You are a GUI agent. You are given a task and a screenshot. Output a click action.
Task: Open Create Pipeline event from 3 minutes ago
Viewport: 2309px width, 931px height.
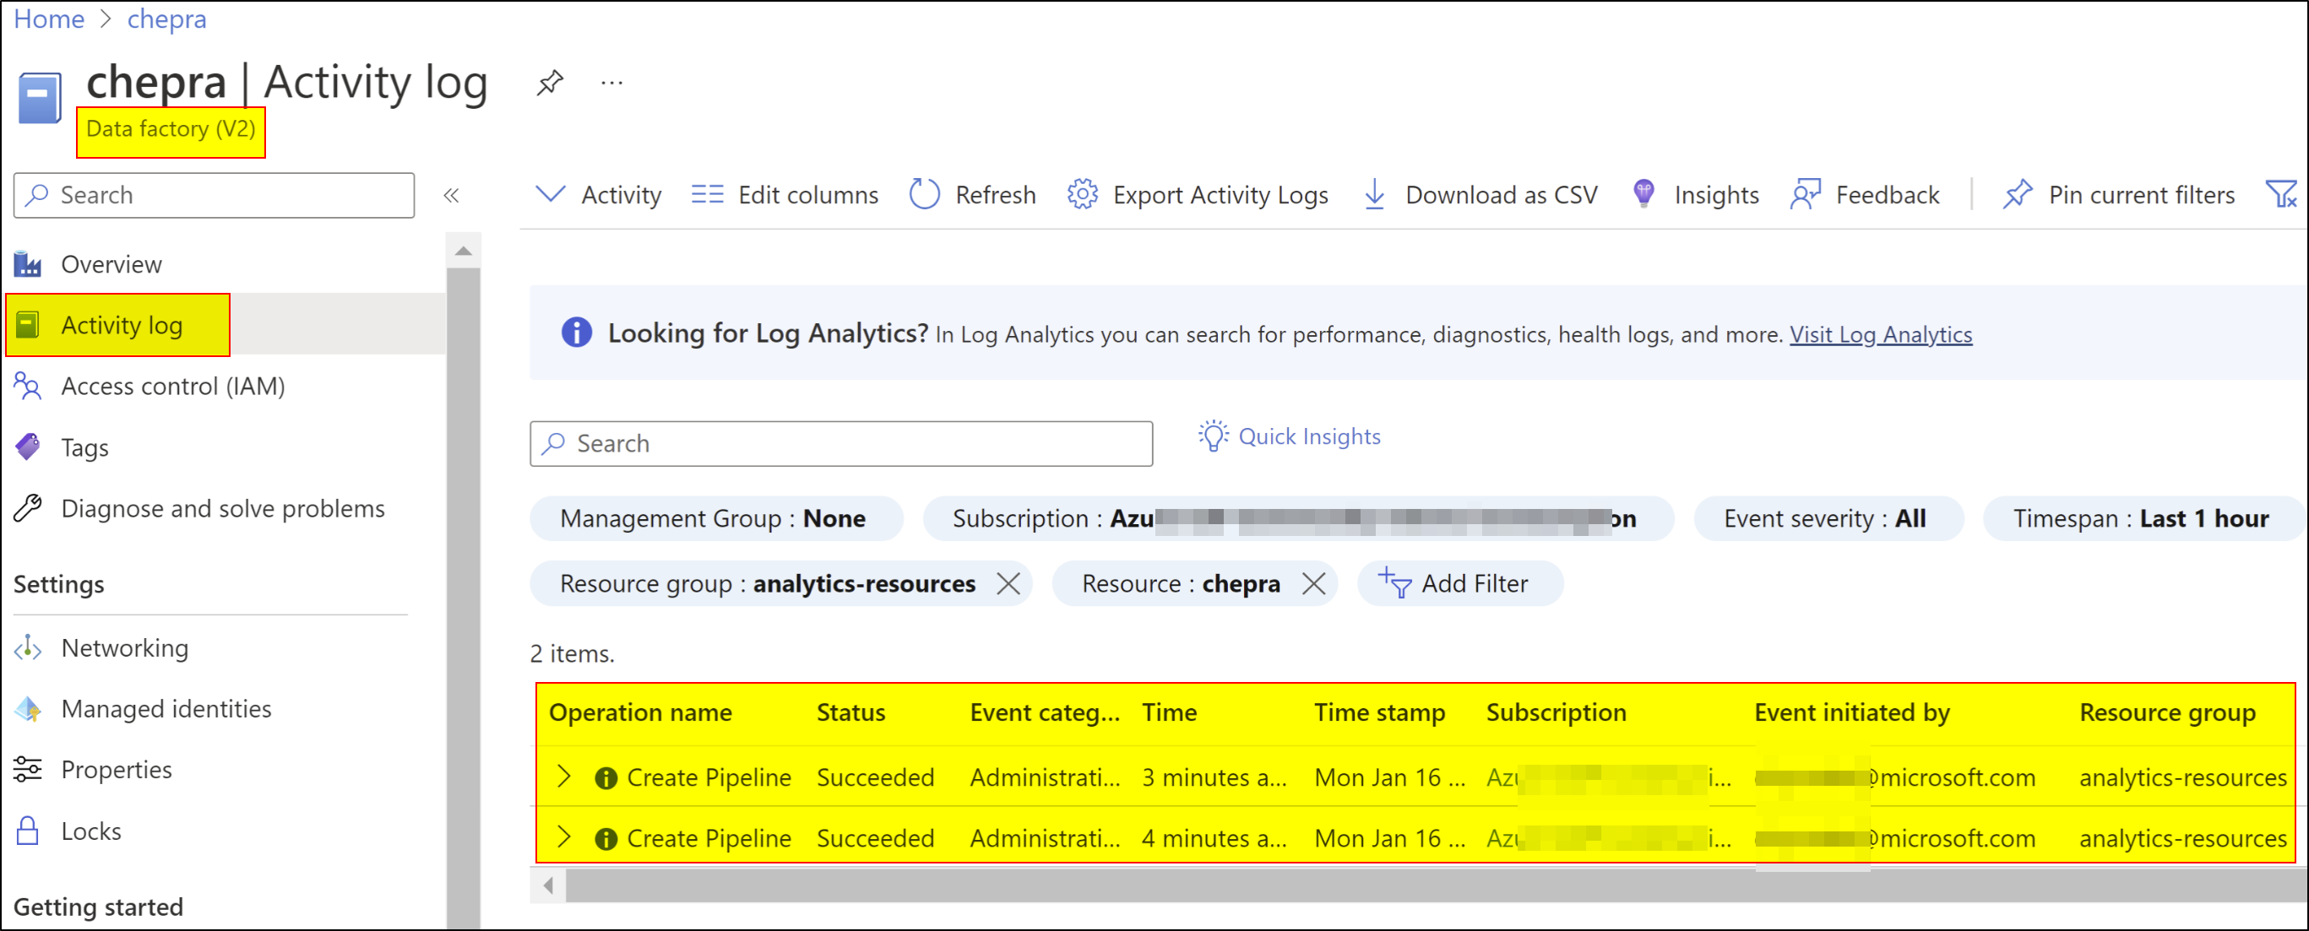point(708,777)
